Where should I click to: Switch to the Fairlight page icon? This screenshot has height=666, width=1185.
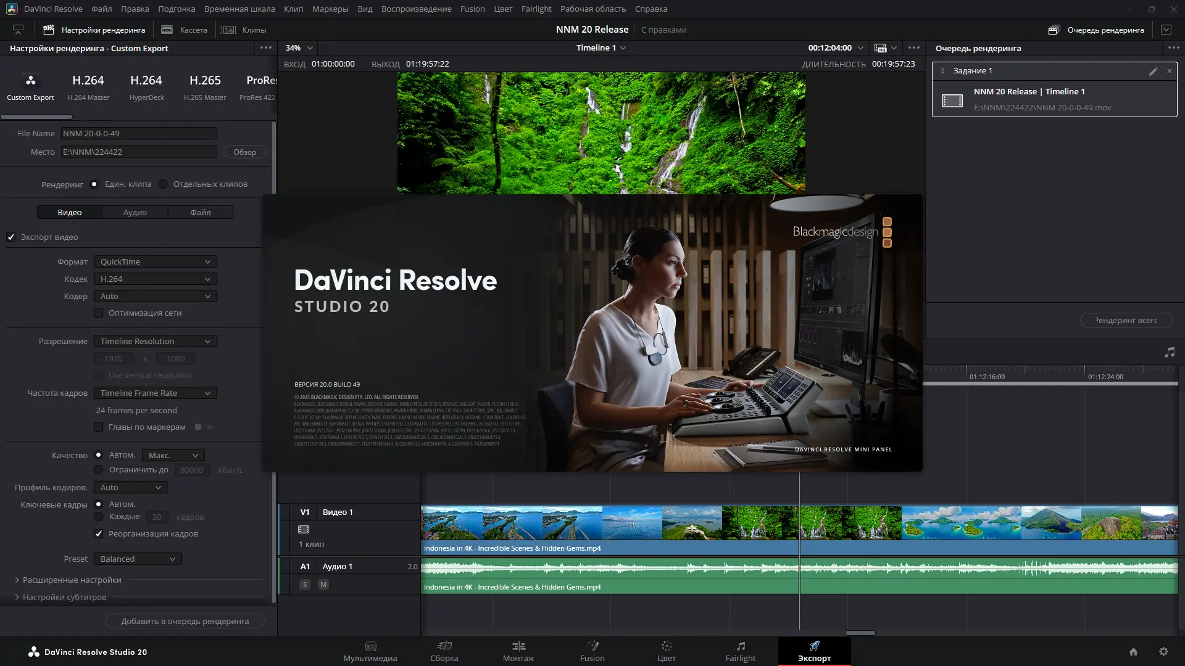740,646
